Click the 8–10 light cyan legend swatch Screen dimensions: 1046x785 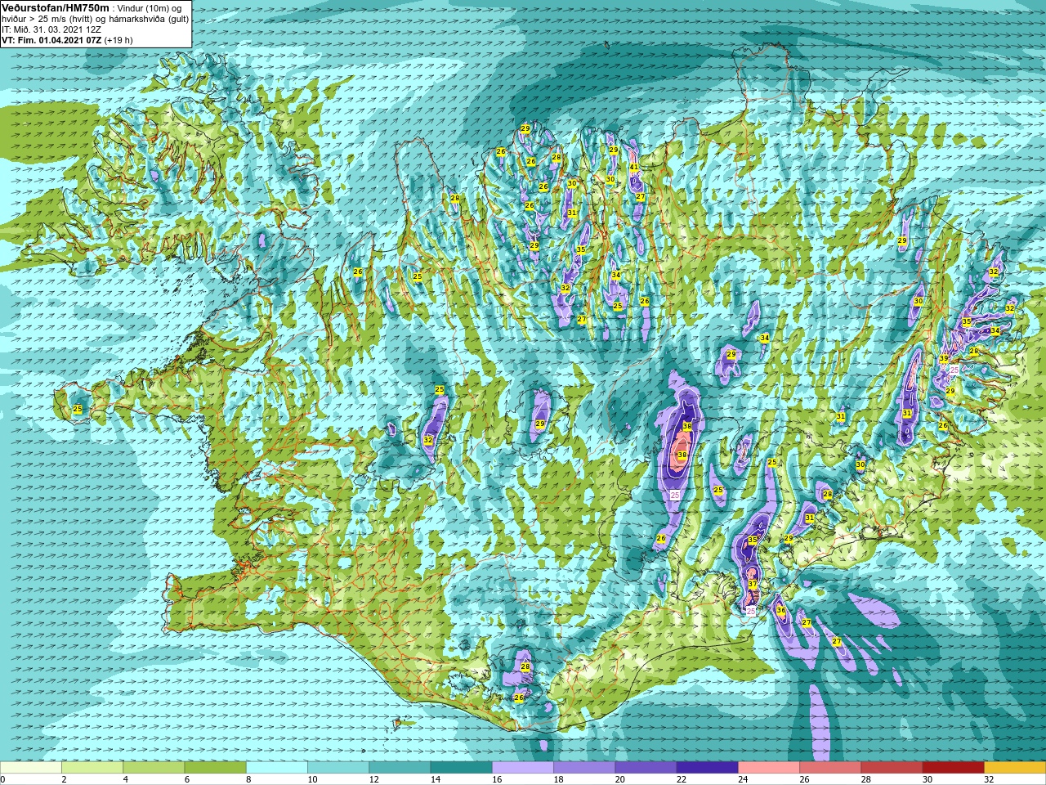[276, 768]
